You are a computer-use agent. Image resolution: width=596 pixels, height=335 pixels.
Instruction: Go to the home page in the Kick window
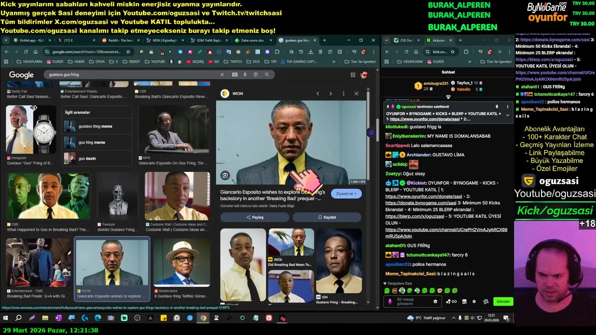coord(416,52)
